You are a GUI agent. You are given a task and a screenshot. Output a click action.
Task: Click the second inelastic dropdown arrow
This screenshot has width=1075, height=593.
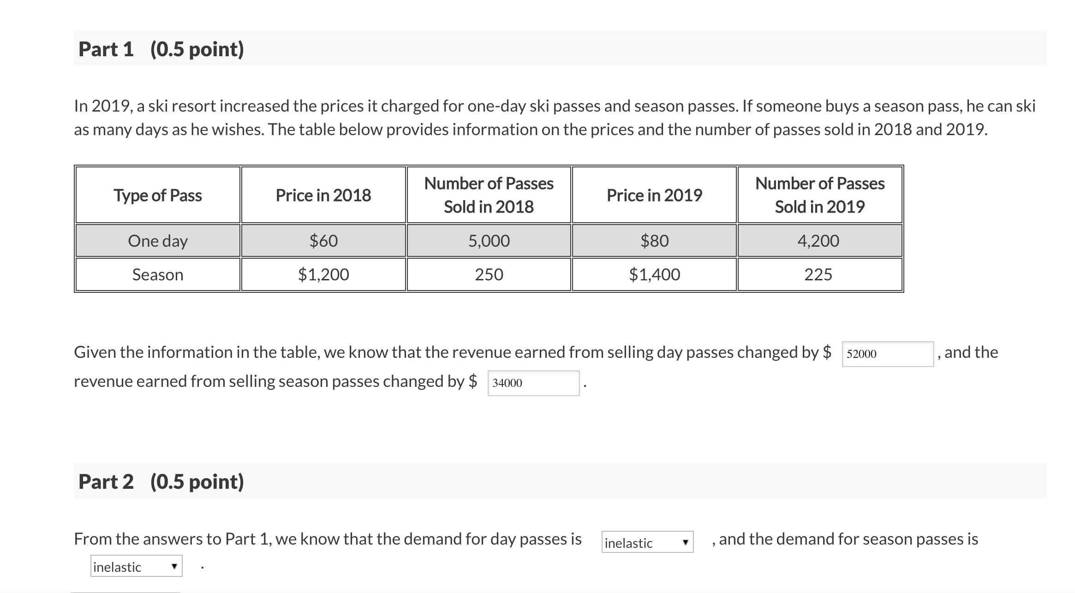(x=174, y=567)
